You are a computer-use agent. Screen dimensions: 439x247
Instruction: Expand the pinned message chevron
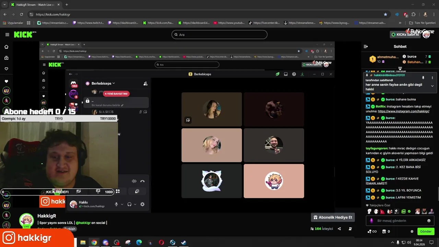[432, 86]
